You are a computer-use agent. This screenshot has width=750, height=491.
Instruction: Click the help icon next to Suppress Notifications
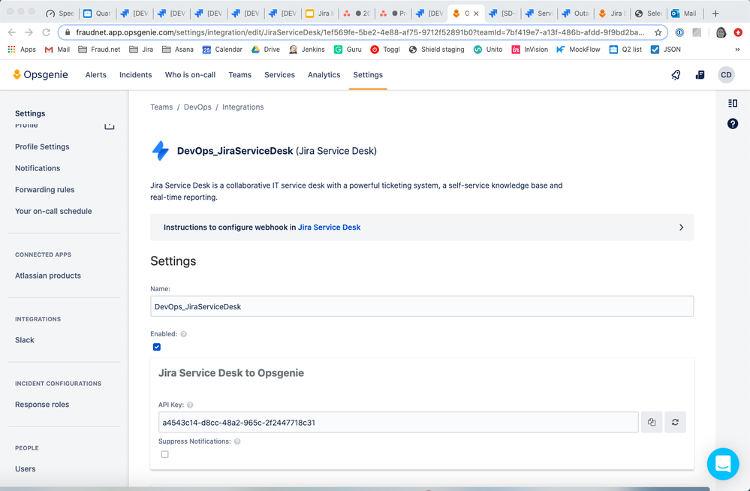point(237,441)
